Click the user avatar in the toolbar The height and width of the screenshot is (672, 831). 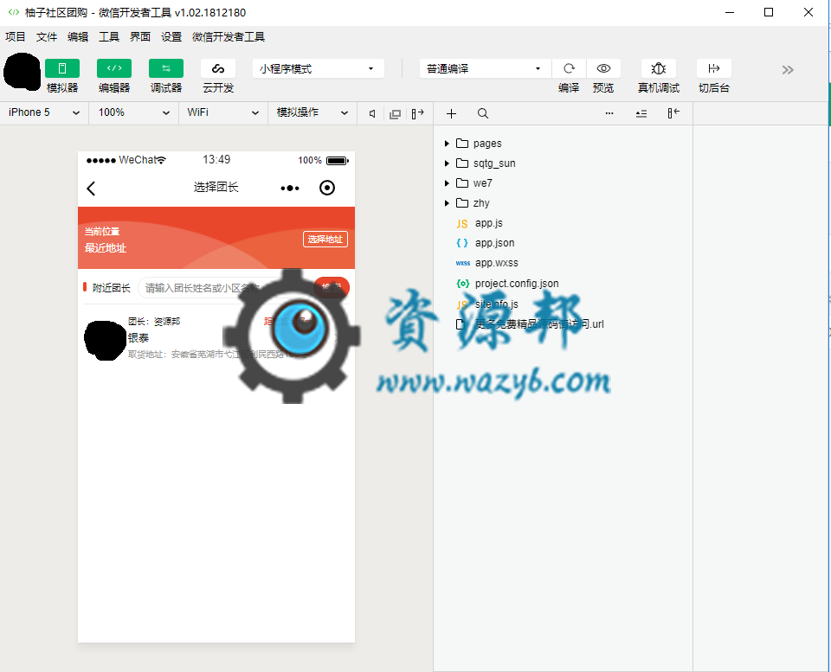(x=23, y=72)
